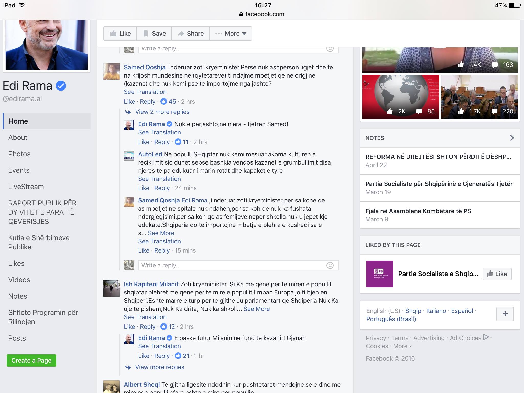Click the comment bubble icon showing 85
Viewport: 524px width, 393px height.
pos(419,111)
